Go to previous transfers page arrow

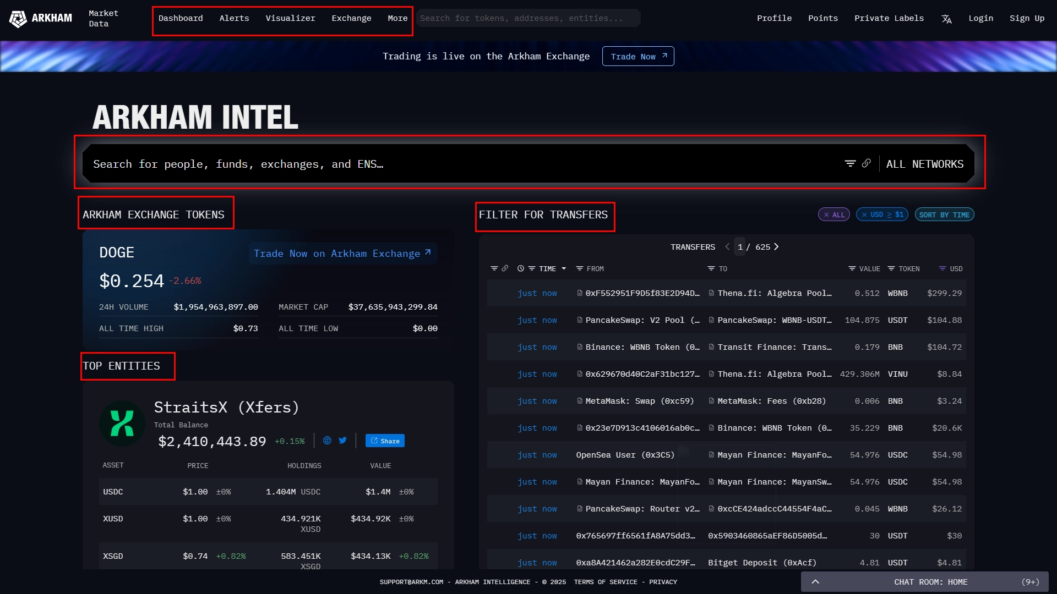click(x=727, y=247)
